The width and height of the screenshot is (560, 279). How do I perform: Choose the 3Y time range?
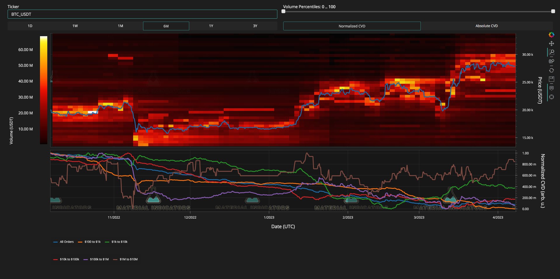tap(255, 26)
